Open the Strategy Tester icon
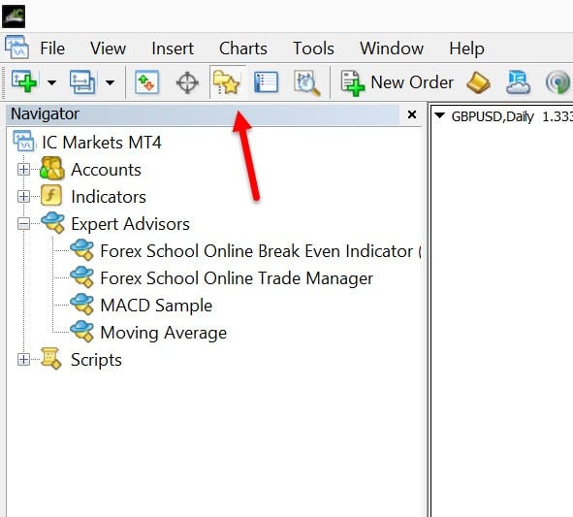The width and height of the screenshot is (573, 517). click(307, 83)
